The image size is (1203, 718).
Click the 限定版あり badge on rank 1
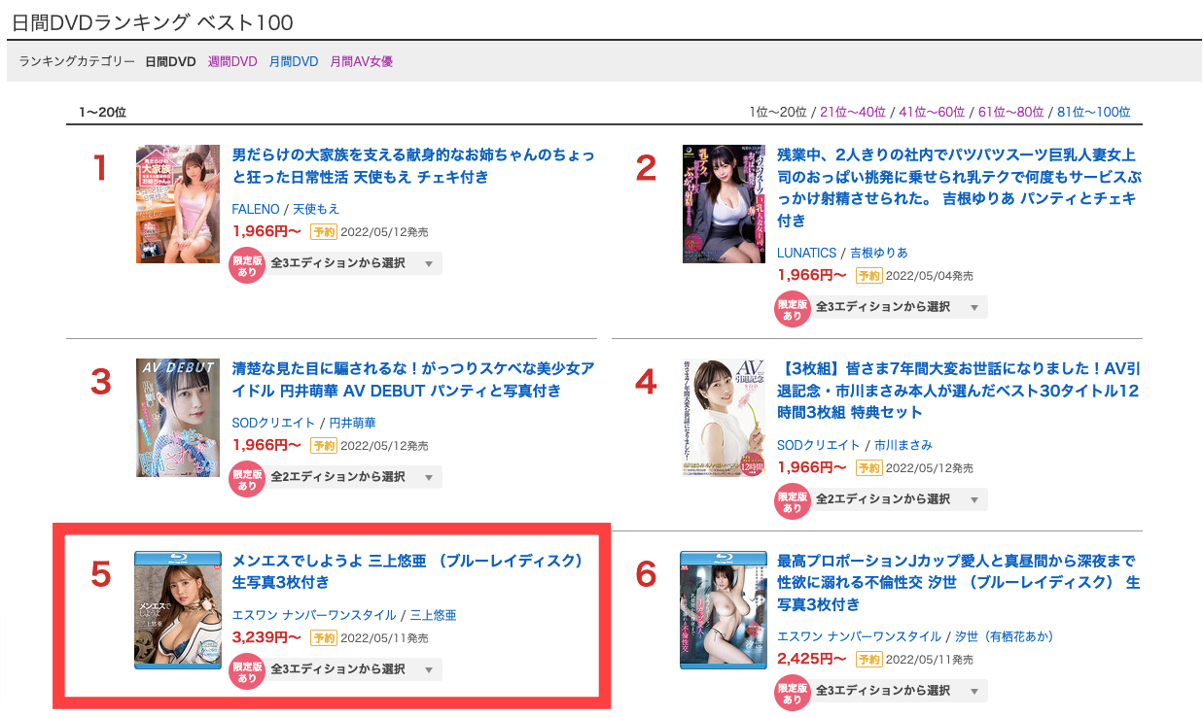coord(247,263)
